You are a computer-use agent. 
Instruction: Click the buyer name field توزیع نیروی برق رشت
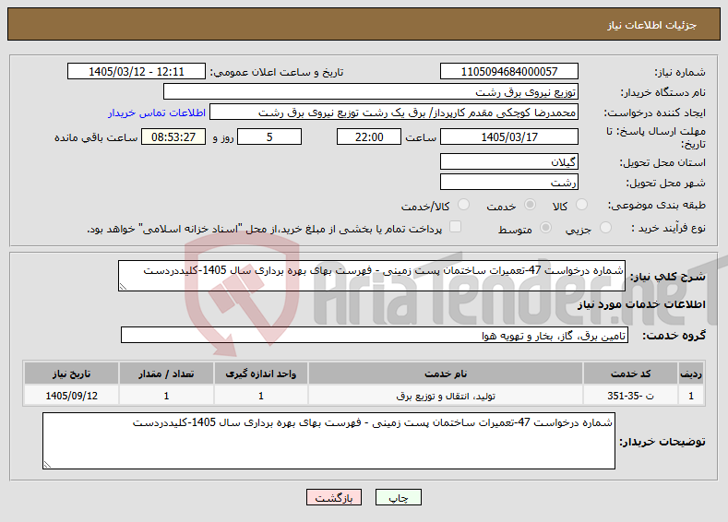coord(371,92)
